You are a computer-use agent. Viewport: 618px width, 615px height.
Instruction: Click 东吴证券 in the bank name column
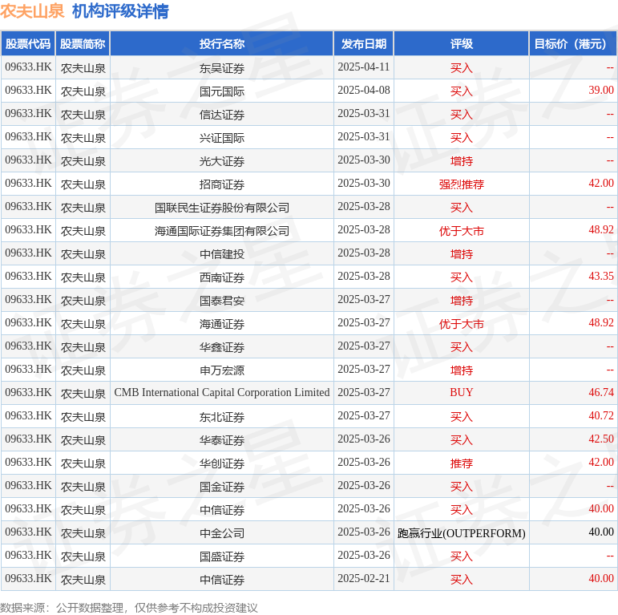(222, 68)
